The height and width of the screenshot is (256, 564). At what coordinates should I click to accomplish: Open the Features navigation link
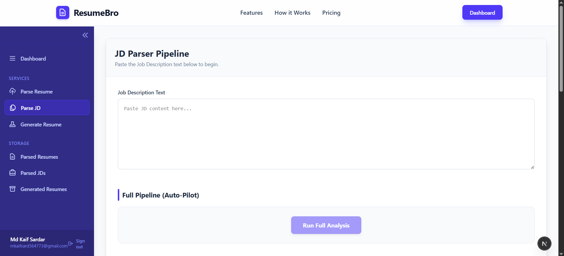click(x=251, y=13)
